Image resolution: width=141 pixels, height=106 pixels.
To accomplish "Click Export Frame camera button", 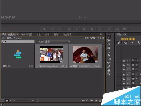I will click(125, 29).
